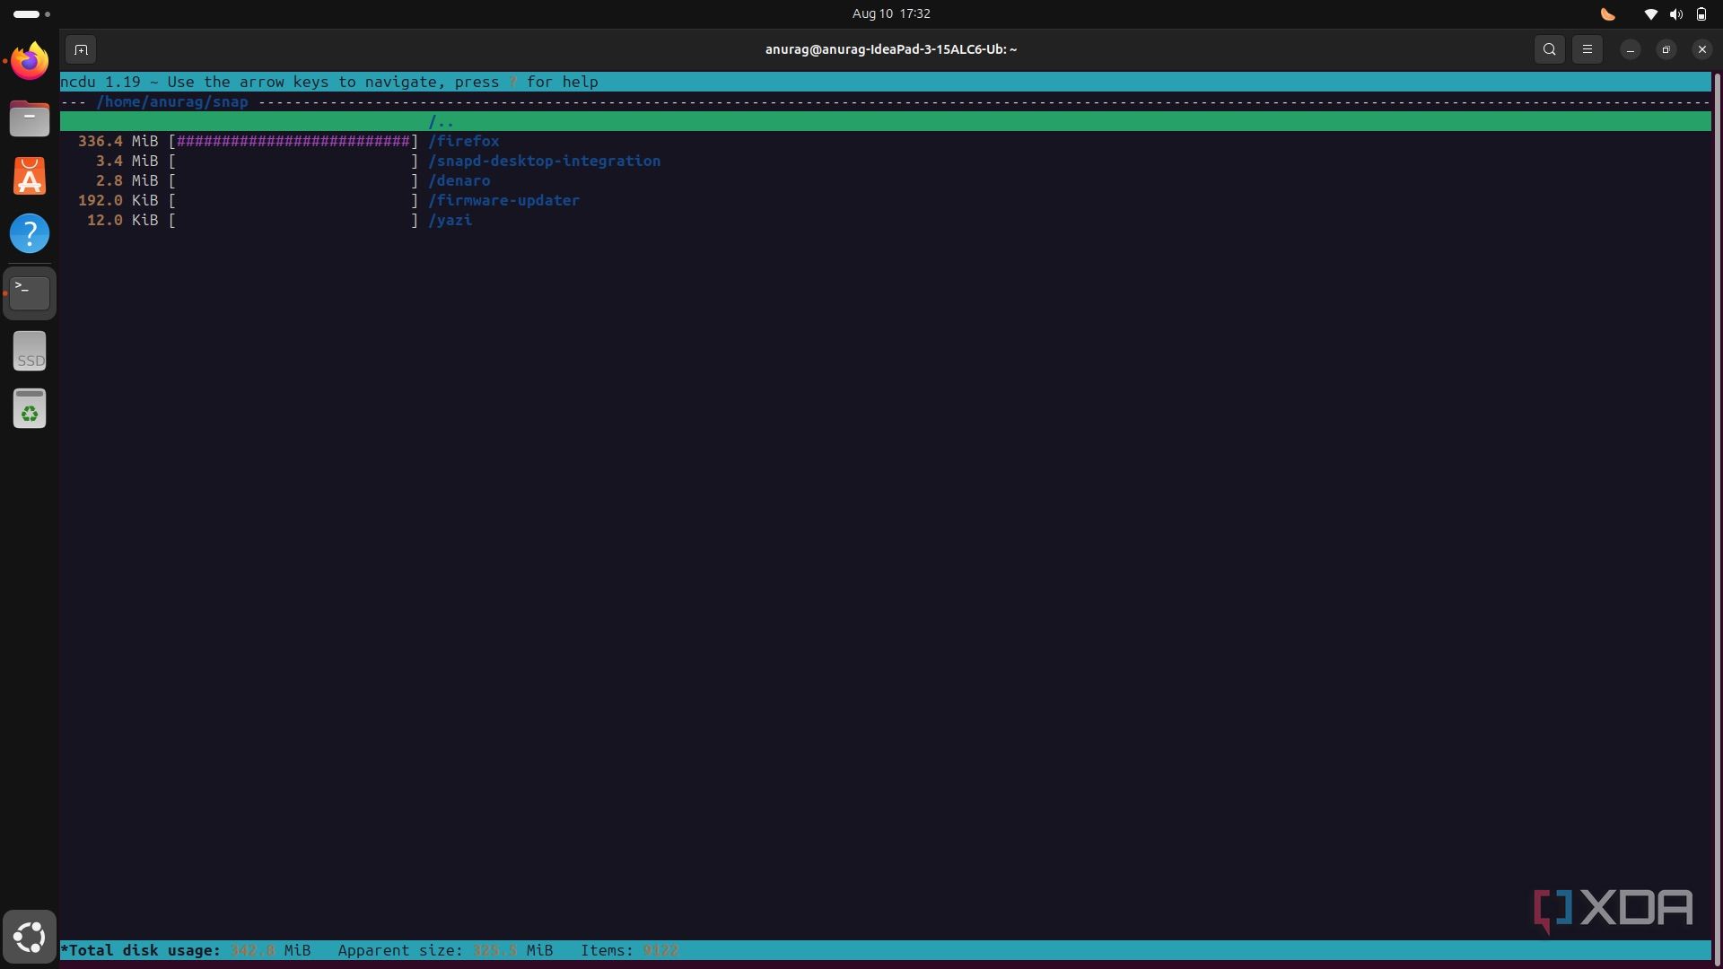The height and width of the screenshot is (969, 1723).
Task: Click the Total disk usage status text
Action: pyautogui.click(x=186, y=950)
